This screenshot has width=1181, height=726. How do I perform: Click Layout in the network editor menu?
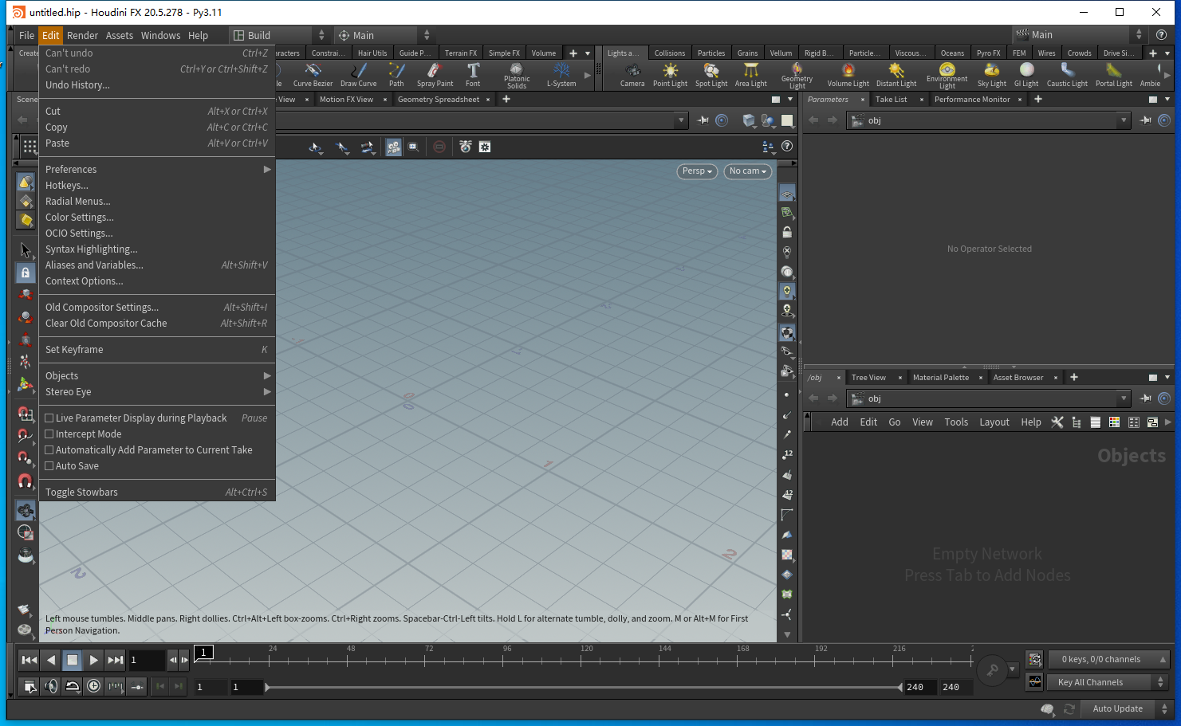[x=994, y=422]
